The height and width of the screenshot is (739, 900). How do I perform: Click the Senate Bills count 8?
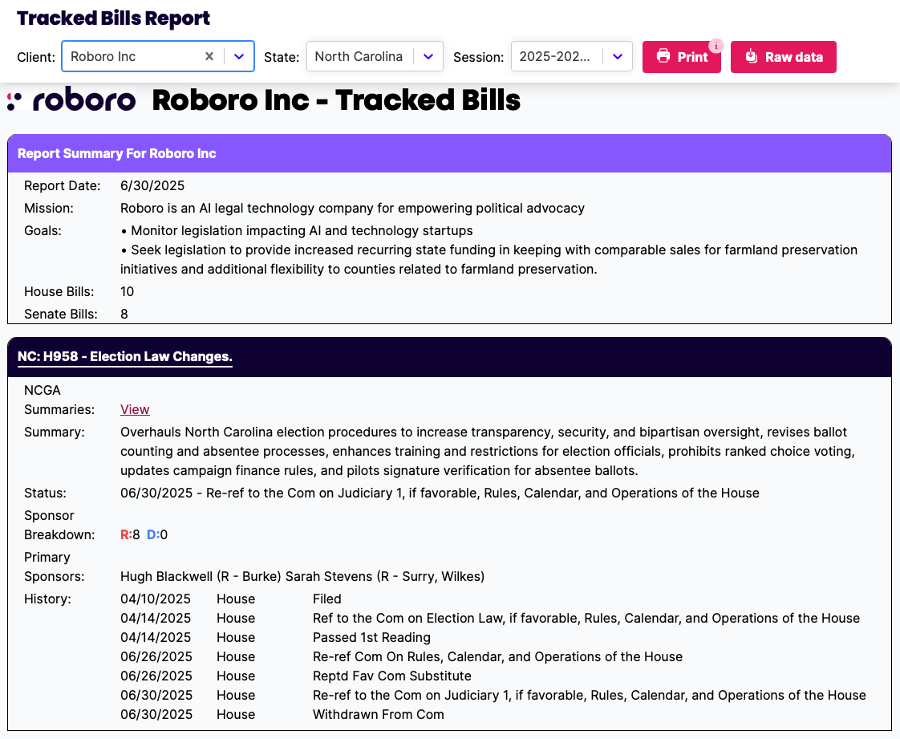124,314
